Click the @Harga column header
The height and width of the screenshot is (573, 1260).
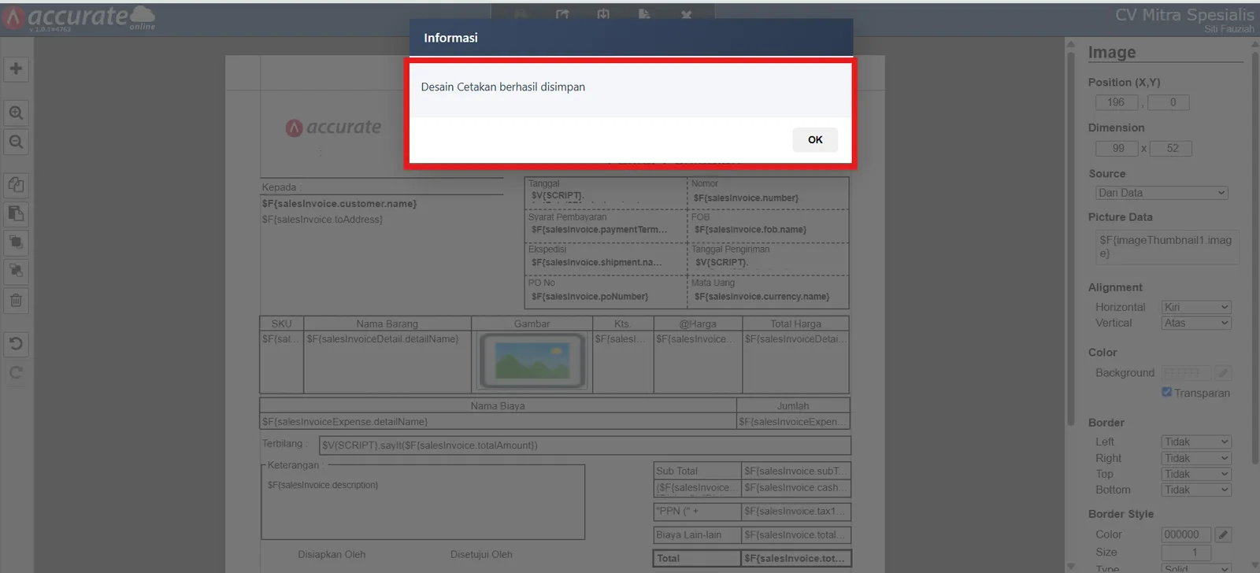(x=698, y=323)
